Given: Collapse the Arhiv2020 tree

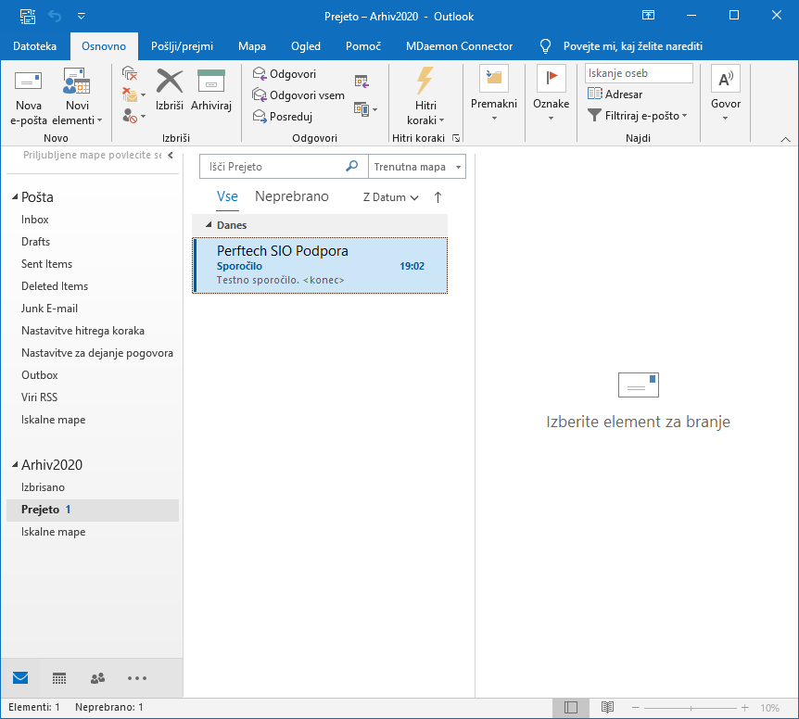Looking at the screenshot, I should (x=15, y=464).
